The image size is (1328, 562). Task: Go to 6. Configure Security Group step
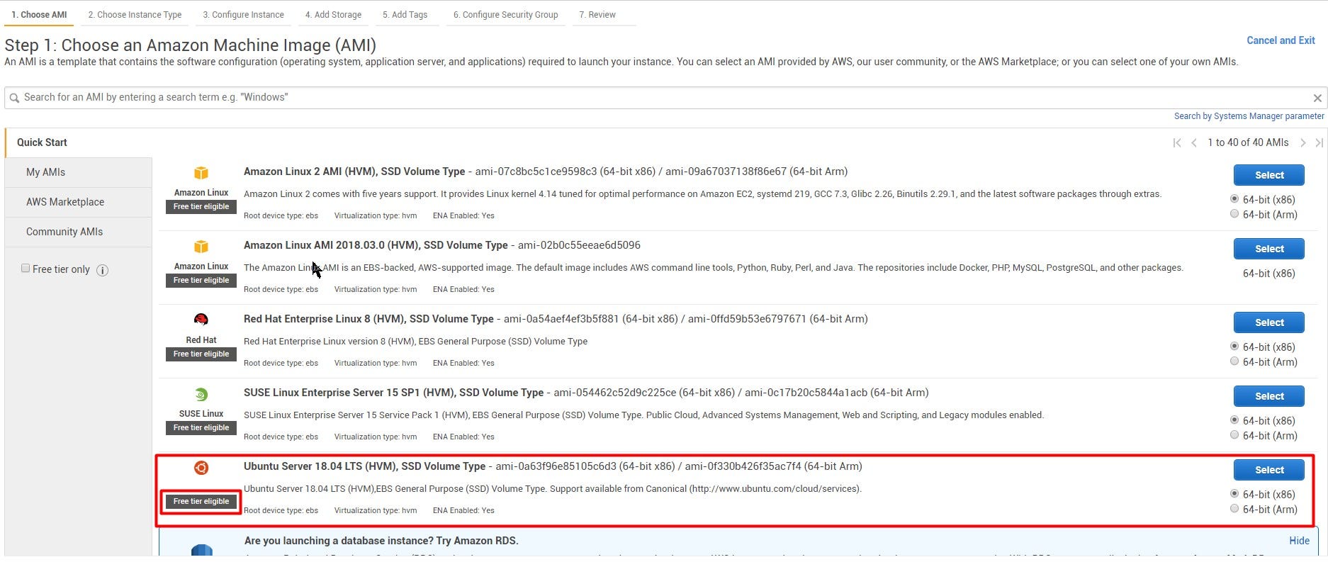[505, 14]
